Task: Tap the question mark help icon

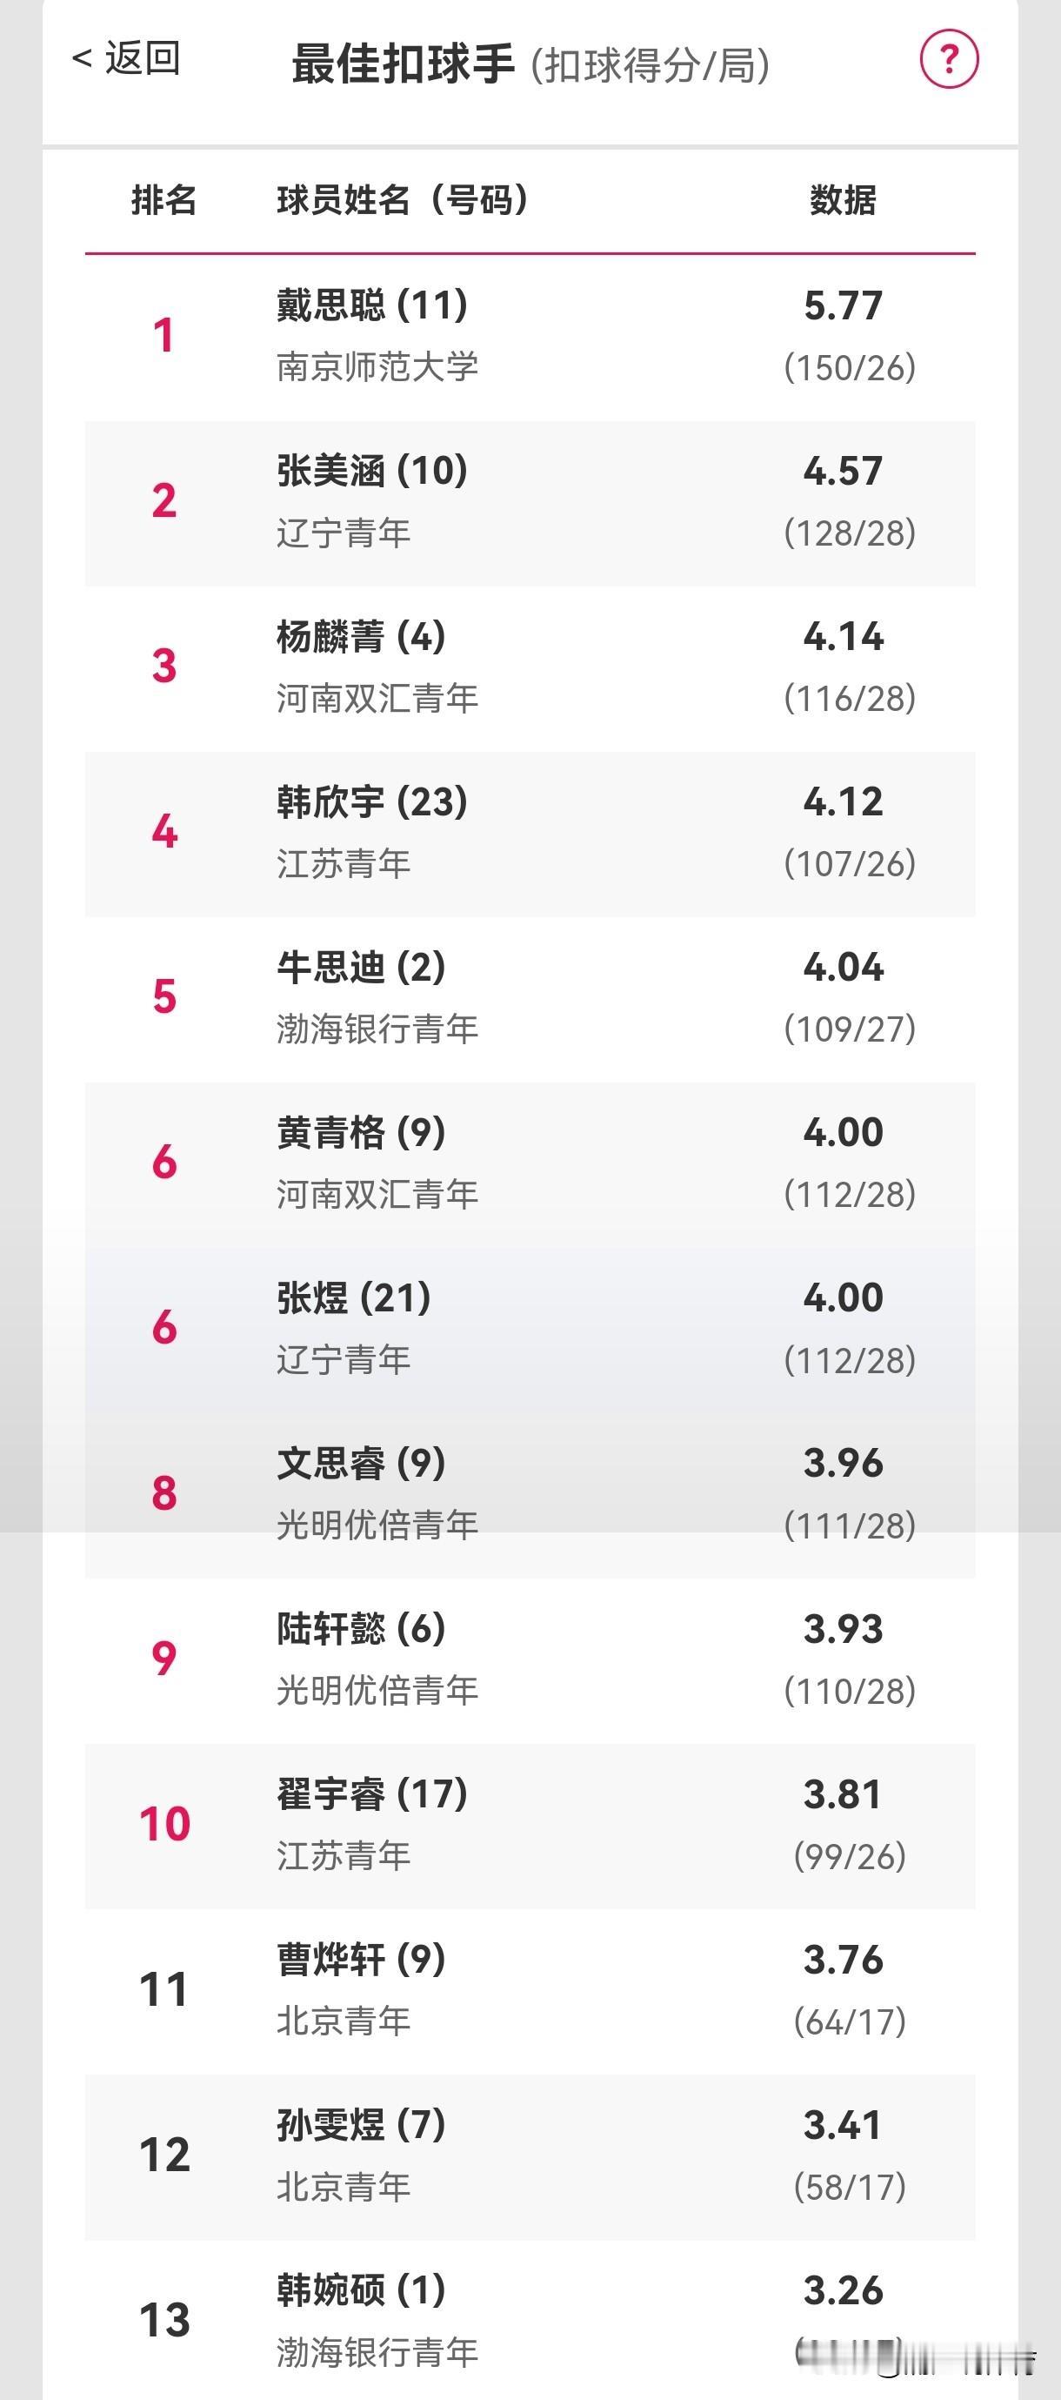Action: [948, 60]
